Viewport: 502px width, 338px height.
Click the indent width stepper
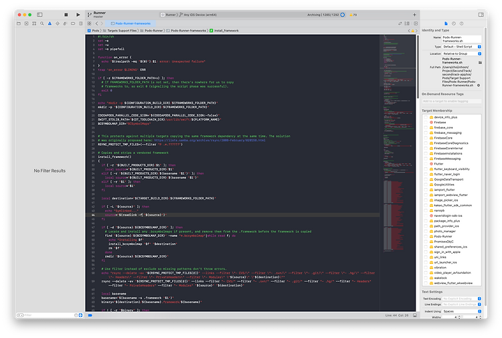480,317
